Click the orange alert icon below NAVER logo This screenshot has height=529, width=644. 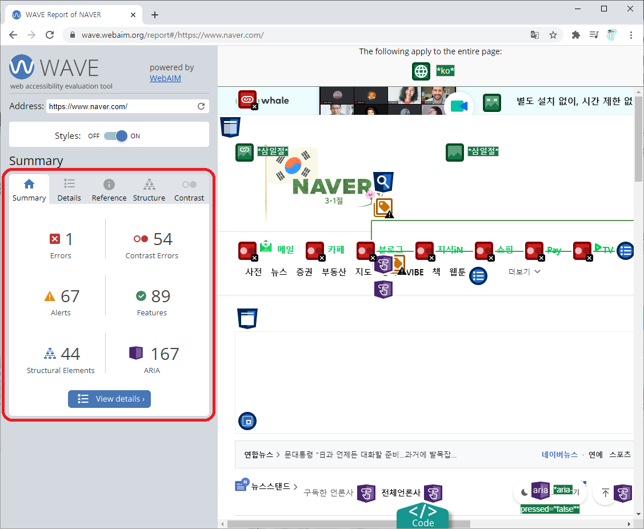tap(383, 207)
